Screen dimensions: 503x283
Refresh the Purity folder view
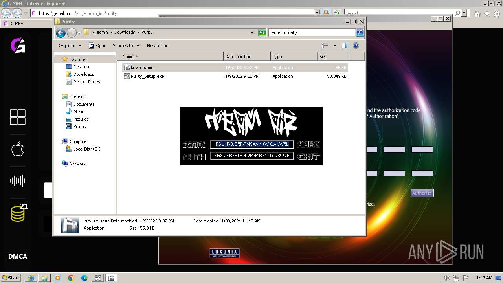[x=262, y=33]
